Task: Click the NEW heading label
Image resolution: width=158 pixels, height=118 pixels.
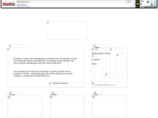Action: click(x=97, y=47)
